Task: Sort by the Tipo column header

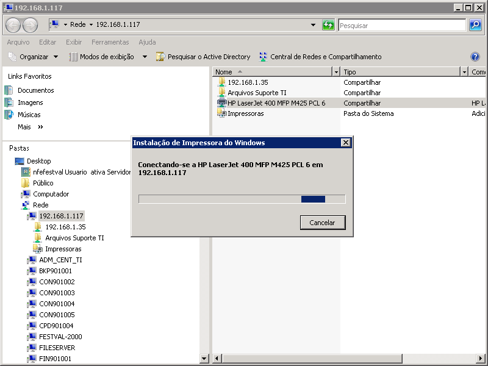Action: click(401, 72)
